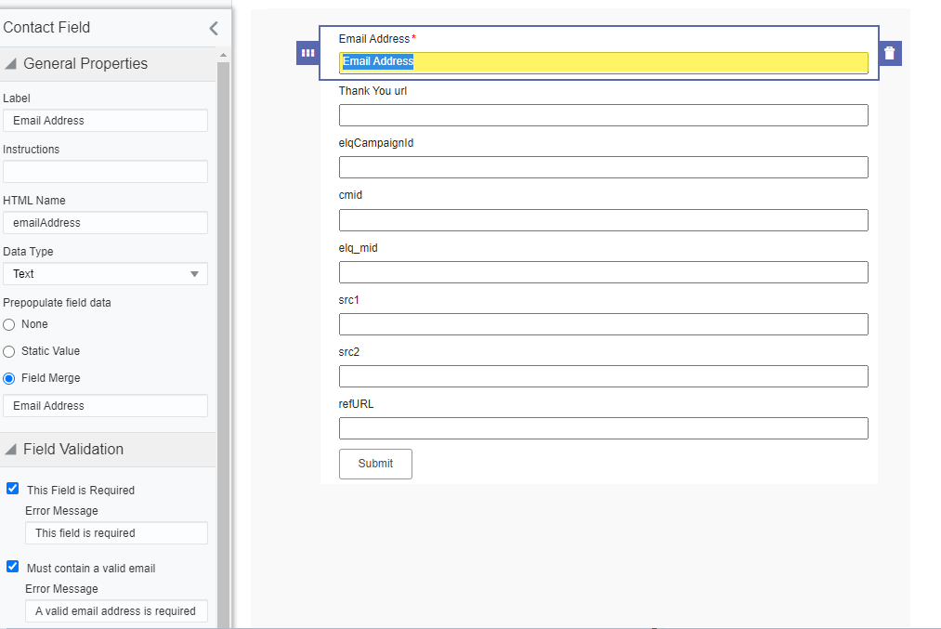
Task: Collapse the Field Validation section
Action: [x=11, y=450]
